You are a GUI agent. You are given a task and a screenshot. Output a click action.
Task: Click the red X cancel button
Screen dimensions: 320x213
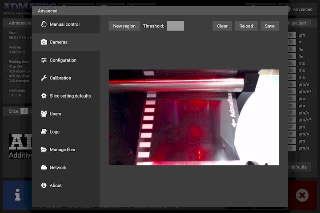(x=301, y=195)
